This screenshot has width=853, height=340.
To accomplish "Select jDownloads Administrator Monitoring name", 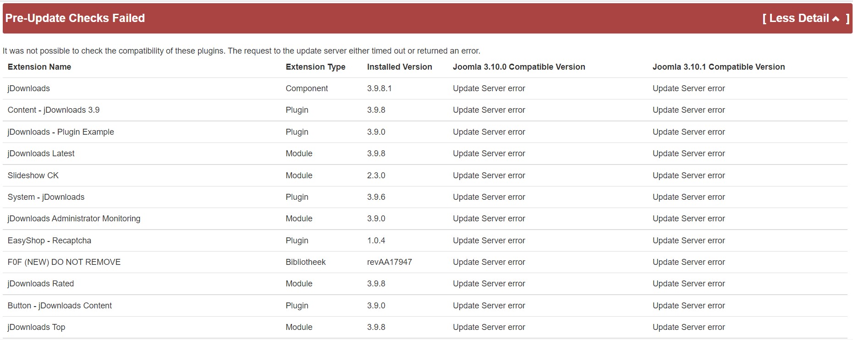I will point(74,219).
